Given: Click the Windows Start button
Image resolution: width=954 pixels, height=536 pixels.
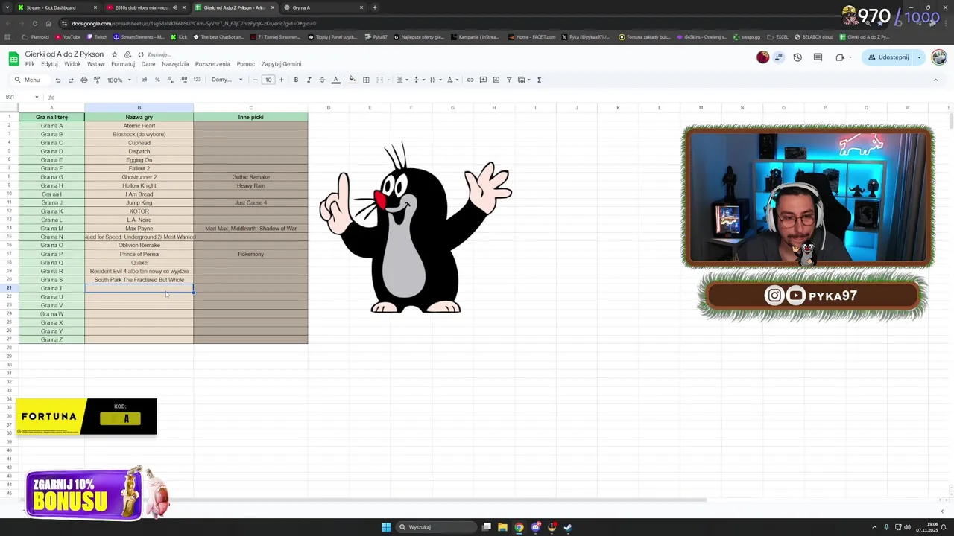Looking at the screenshot, I should pos(386,527).
